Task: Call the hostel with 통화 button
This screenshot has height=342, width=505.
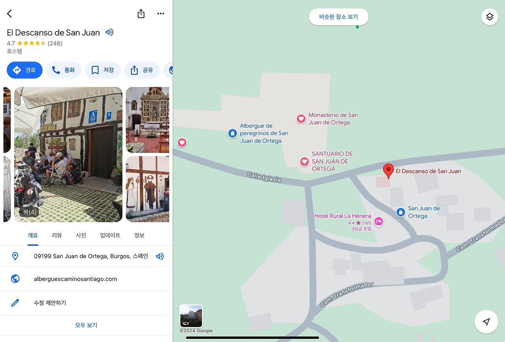Action: [64, 70]
